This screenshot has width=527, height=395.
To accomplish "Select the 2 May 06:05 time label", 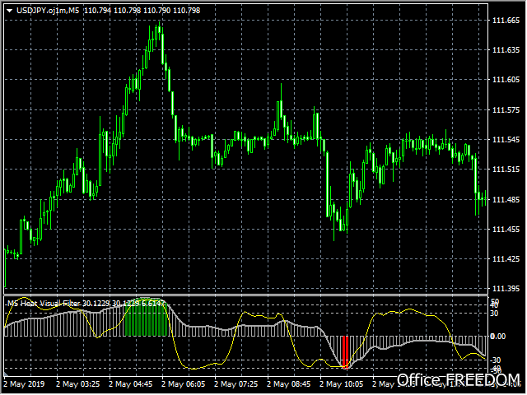I will [183, 384].
